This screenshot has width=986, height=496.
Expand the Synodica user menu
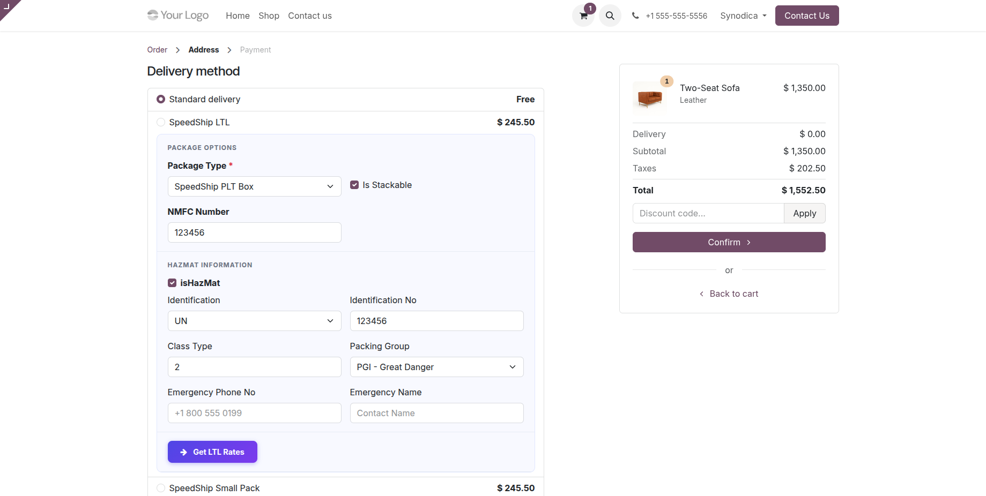pyautogui.click(x=743, y=16)
